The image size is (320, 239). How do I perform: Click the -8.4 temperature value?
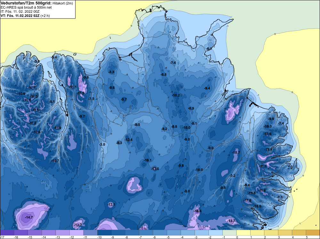tap(247, 185)
